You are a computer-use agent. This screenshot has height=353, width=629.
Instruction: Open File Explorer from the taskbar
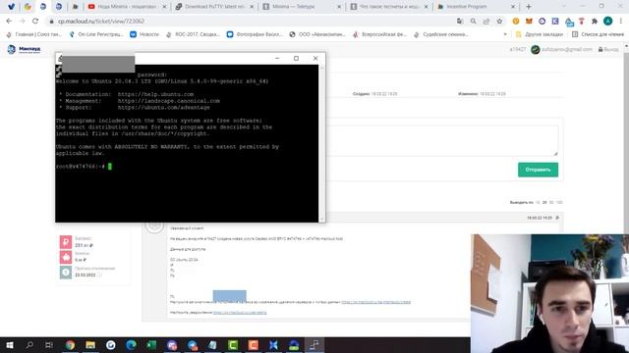tap(90, 344)
